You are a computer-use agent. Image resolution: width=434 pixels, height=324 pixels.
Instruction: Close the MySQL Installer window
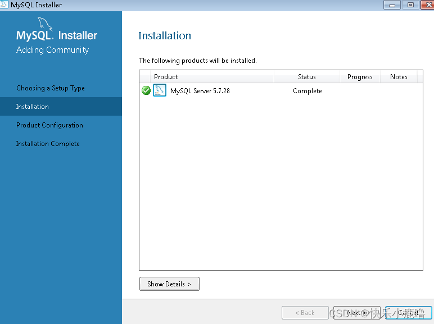[x=428, y=5]
